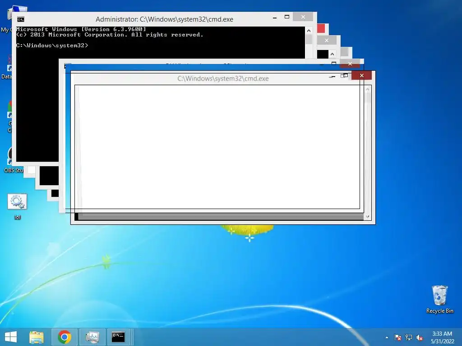The image size is (462, 346).
Task: Close the front white cmd.exe window
Action: pyautogui.click(x=362, y=76)
